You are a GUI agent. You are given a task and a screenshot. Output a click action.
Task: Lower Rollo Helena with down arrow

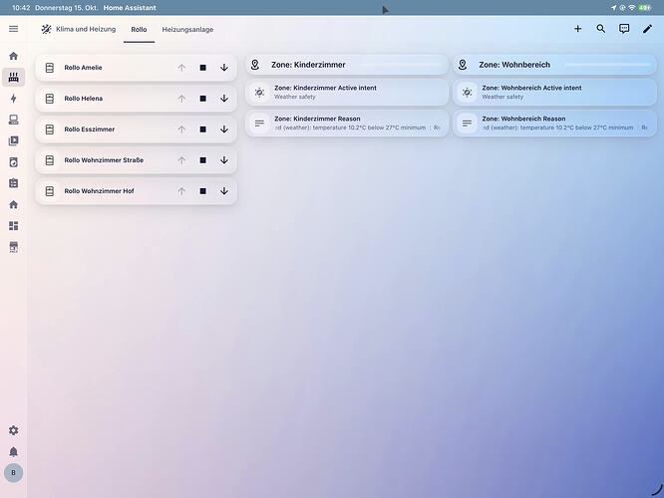[x=224, y=99]
